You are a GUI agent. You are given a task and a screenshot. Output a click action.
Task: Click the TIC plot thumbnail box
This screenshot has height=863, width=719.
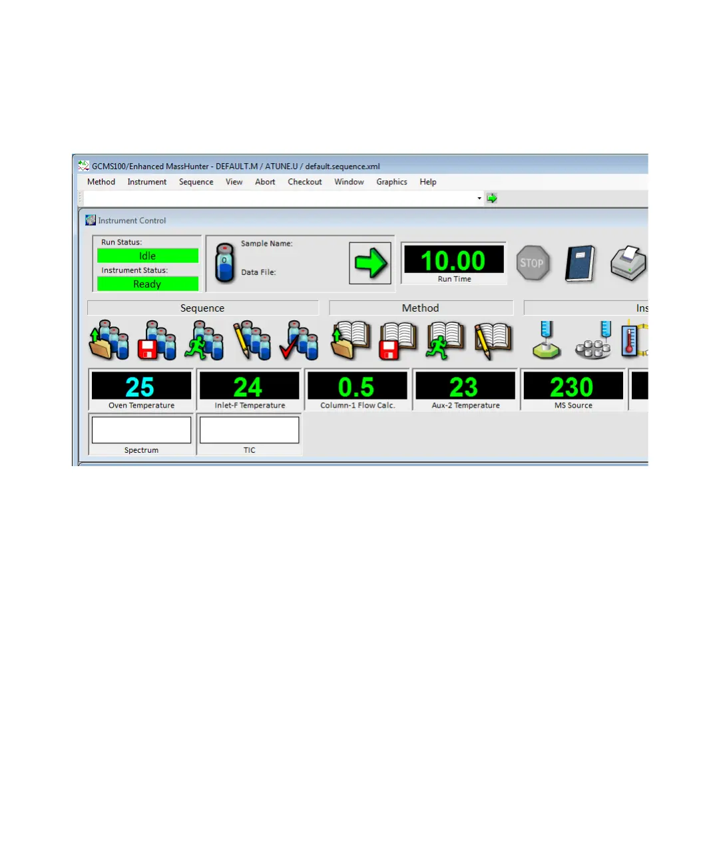(250, 430)
